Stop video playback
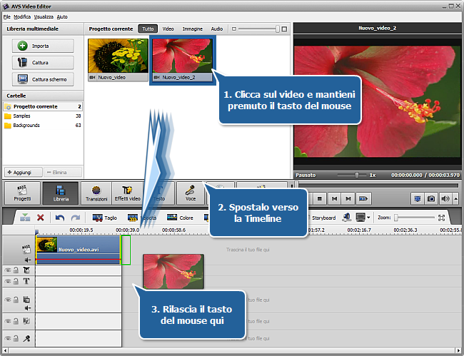The image size is (464, 356). click(x=320, y=198)
